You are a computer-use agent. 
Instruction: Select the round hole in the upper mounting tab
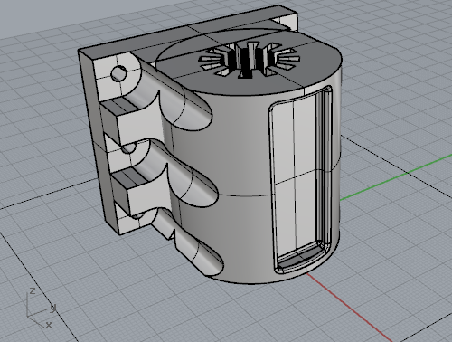[x=118, y=73]
